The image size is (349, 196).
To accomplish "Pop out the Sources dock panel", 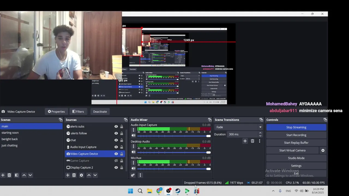I will tap(126, 120).
